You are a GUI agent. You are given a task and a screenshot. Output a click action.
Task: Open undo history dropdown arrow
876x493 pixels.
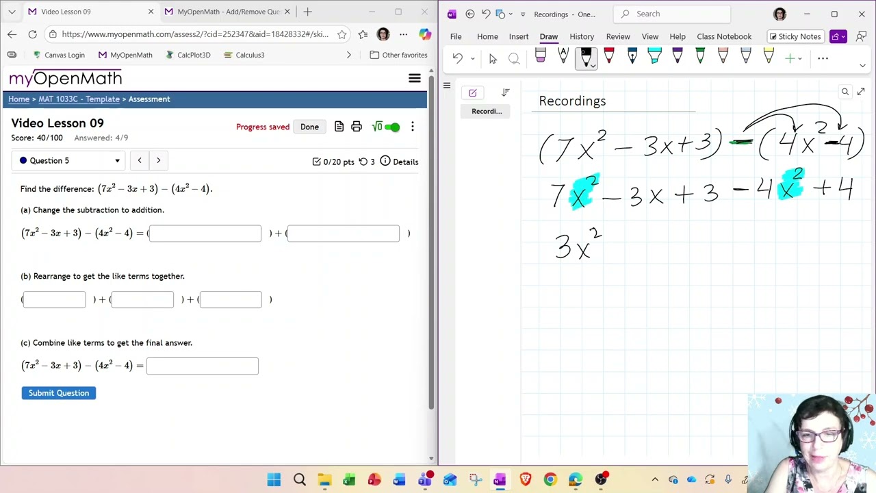coord(472,59)
